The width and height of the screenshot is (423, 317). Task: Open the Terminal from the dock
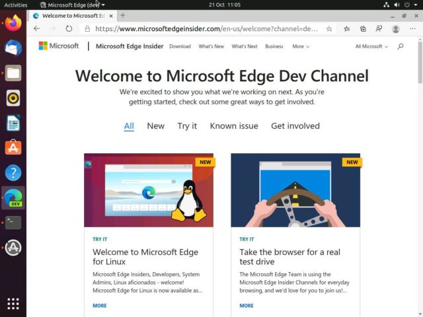pyautogui.click(x=13, y=223)
